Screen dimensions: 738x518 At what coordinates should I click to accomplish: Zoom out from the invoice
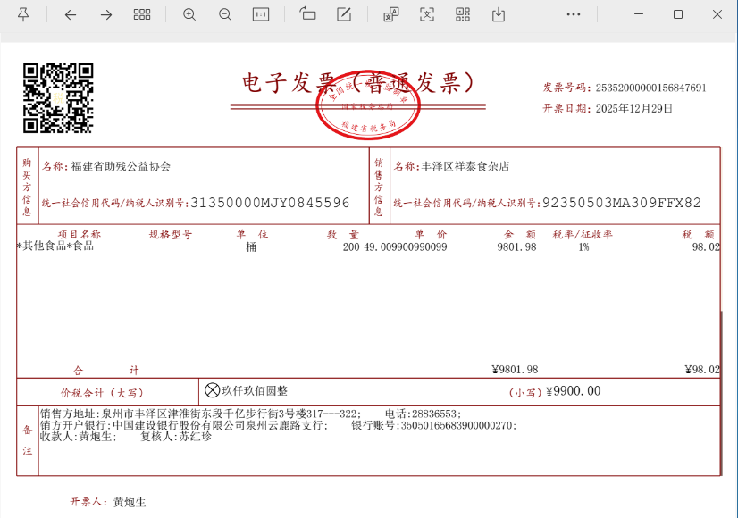tap(224, 14)
